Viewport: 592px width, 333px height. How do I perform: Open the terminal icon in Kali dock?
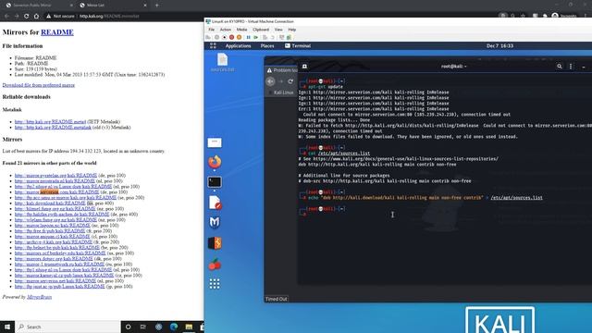coord(215,182)
